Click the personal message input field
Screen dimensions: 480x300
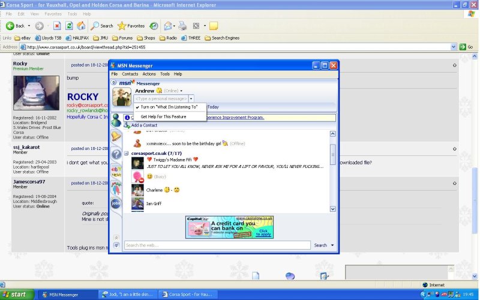point(161,99)
